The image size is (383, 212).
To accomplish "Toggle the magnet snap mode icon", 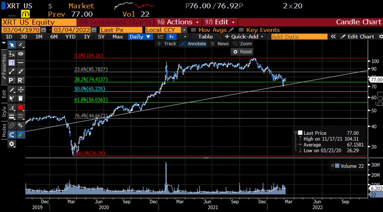I will click(x=12, y=135).
